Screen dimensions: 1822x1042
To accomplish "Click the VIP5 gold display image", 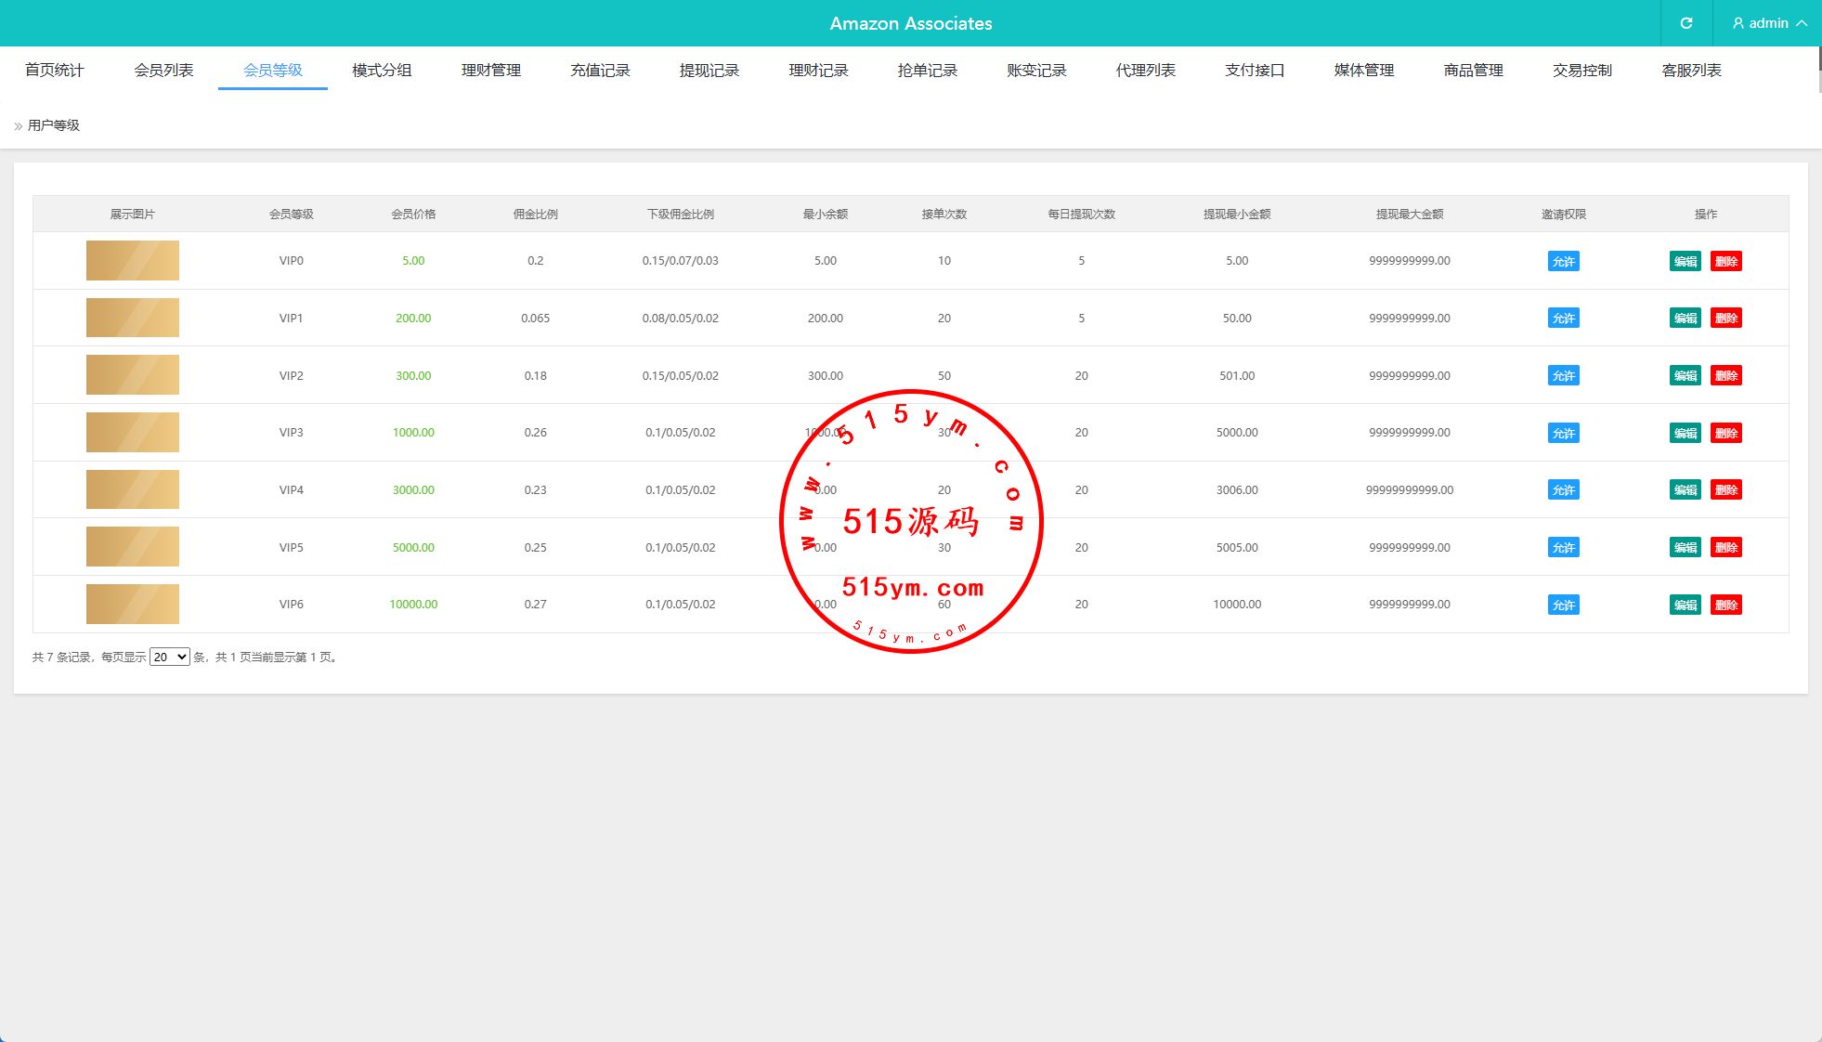I will 133,547.
